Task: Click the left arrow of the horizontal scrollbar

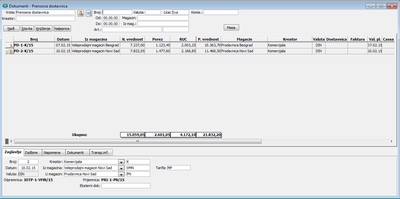Action: (11, 141)
